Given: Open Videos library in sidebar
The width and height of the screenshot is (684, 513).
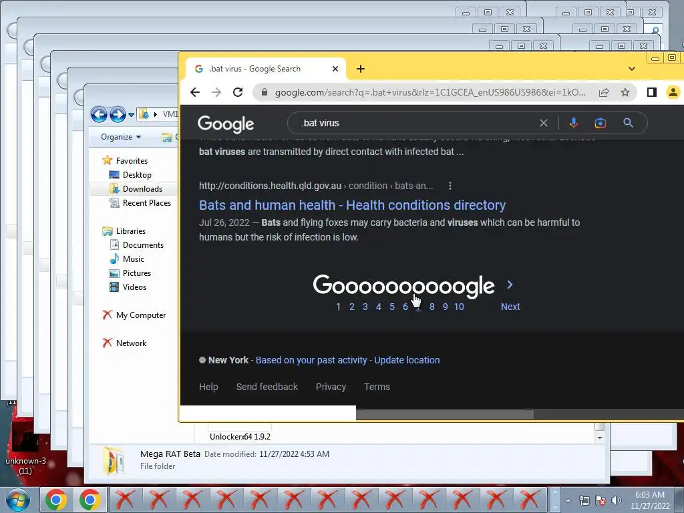Looking at the screenshot, I should point(134,287).
